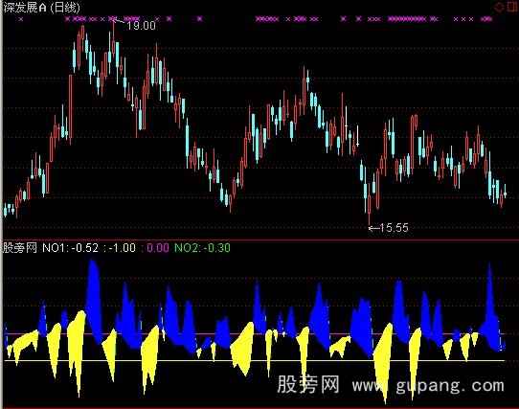Screen dimensions: 519x409
Task: Click the red square icon at top right
Action: coord(511,8)
